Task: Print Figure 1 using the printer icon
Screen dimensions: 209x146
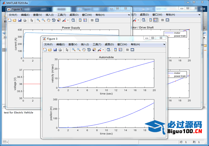Action: point(25,20)
